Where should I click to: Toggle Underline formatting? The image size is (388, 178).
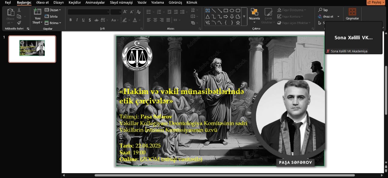pos(83,20)
